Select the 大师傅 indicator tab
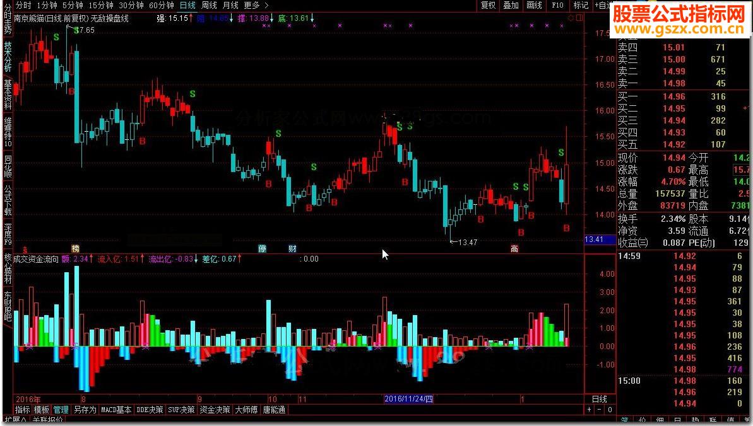This screenshot has height=426, width=753. pyautogui.click(x=246, y=410)
